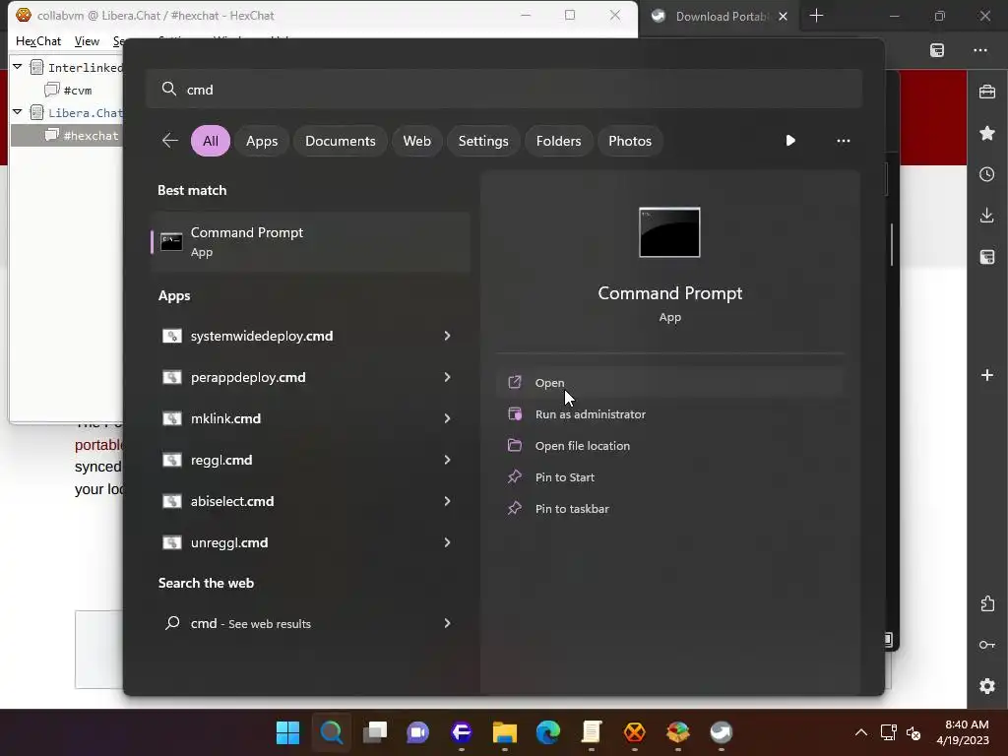1008x756 pixels.
Task: Open the search panel three-dot options menu
Action: pos(843,140)
